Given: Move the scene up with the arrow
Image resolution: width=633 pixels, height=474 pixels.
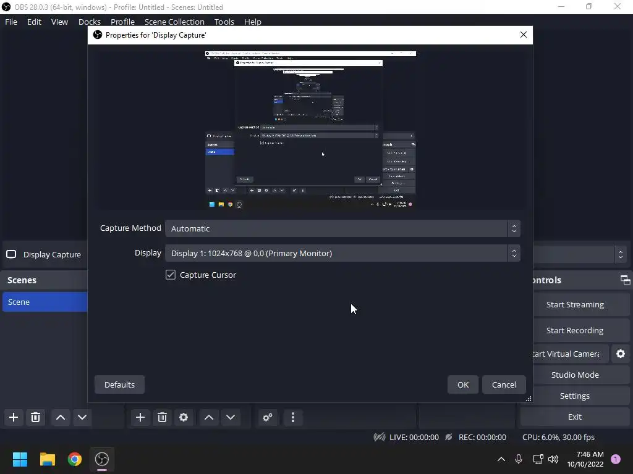Looking at the screenshot, I should point(61,417).
